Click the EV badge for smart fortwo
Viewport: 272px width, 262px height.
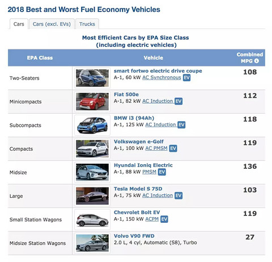click(x=186, y=77)
